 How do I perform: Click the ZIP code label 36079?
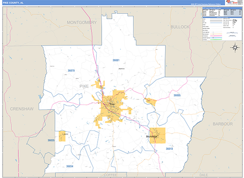tap(71, 70)
